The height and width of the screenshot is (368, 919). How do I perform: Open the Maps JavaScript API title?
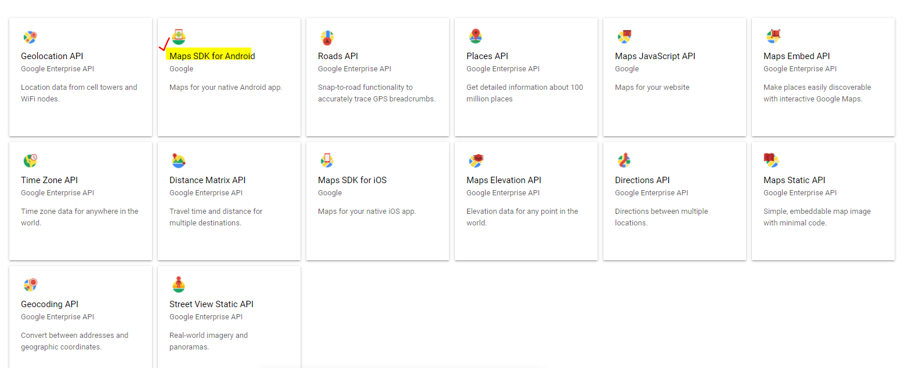[x=655, y=56]
